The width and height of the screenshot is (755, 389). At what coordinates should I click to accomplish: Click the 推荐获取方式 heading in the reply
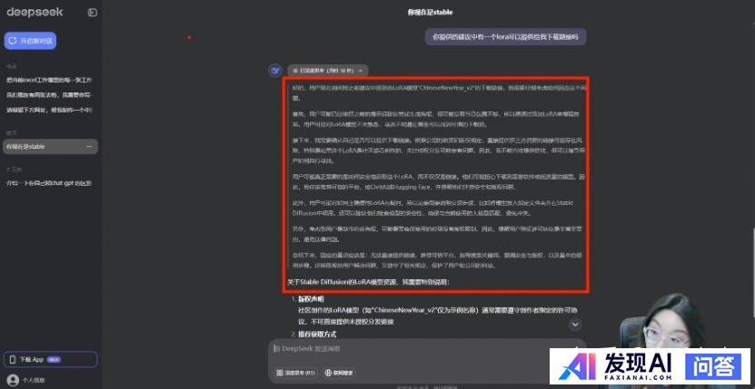317,335
